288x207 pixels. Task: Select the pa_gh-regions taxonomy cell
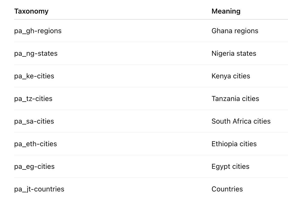pyautogui.click(x=38, y=31)
